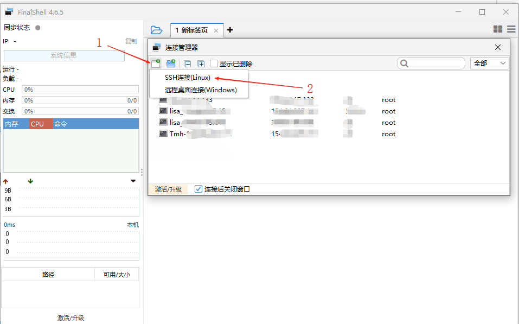Toggle the 显示已删除 checkbox

coord(214,63)
